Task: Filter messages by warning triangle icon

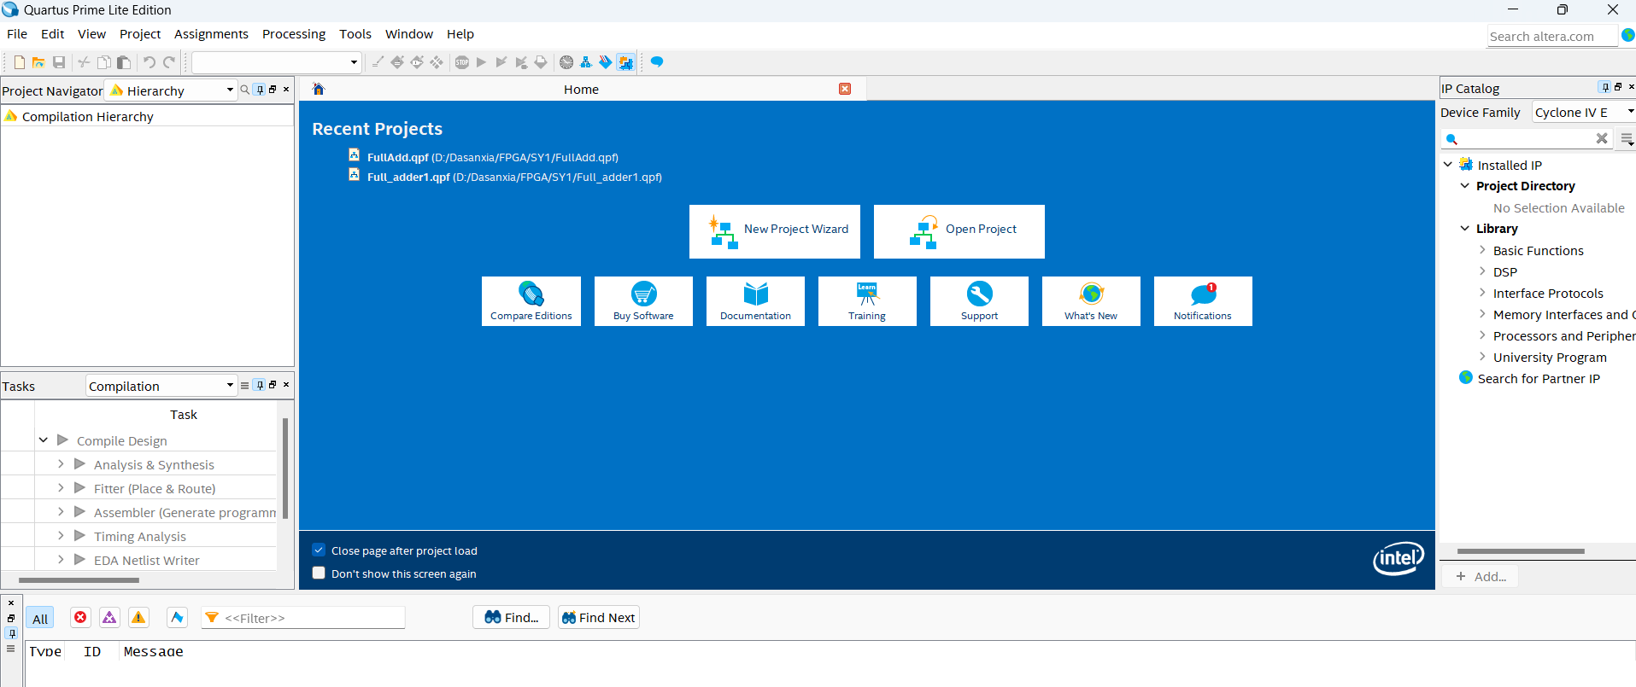Action: tap(138, 617)
